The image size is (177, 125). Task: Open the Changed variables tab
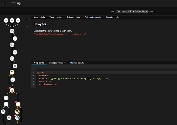tap(57, 63)
